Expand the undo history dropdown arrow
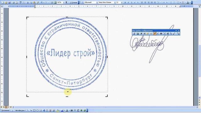This screenshot has width=201, height=113. click(x=44, y=3)
